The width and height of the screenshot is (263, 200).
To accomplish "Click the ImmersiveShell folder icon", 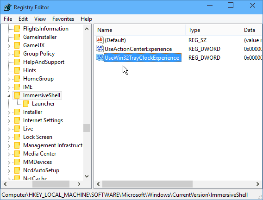I will tap(17, 95).
